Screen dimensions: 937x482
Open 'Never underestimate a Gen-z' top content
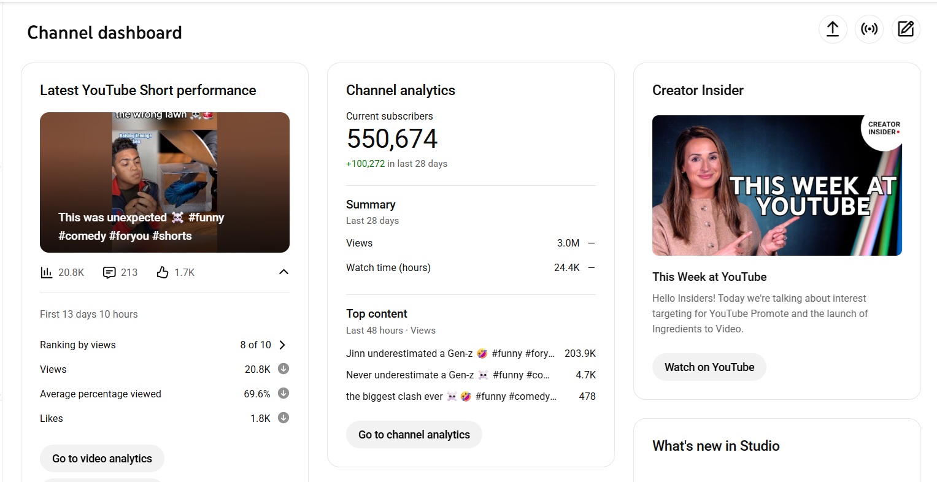pos(447,375)
